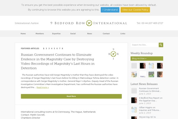178x119 pixels.
Task: Open the Contact page
Action: pos(106,34)
